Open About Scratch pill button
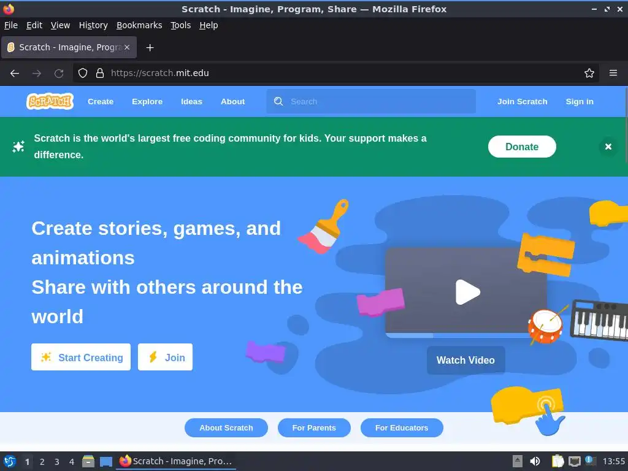 [x=226, y=427]
